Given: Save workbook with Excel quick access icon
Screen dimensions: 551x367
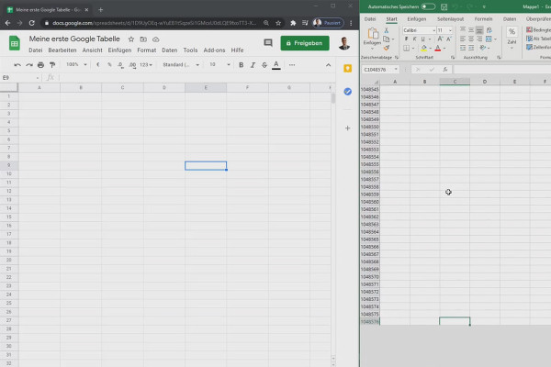Looking at the screenshot, I should (x=444, y=6).
